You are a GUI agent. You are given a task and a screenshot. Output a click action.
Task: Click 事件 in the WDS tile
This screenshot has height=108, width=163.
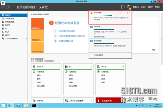coord(103,75)
